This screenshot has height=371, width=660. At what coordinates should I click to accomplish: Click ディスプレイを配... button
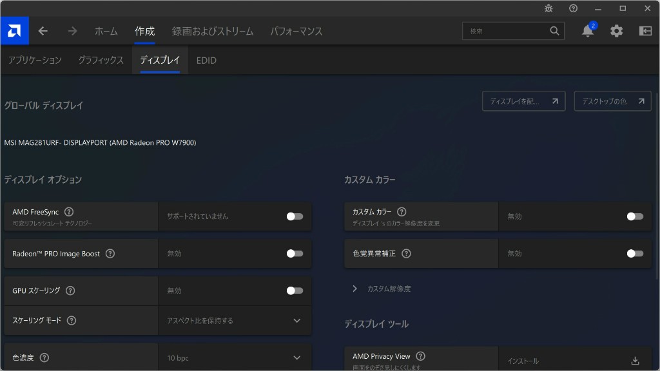click(523, 101)
